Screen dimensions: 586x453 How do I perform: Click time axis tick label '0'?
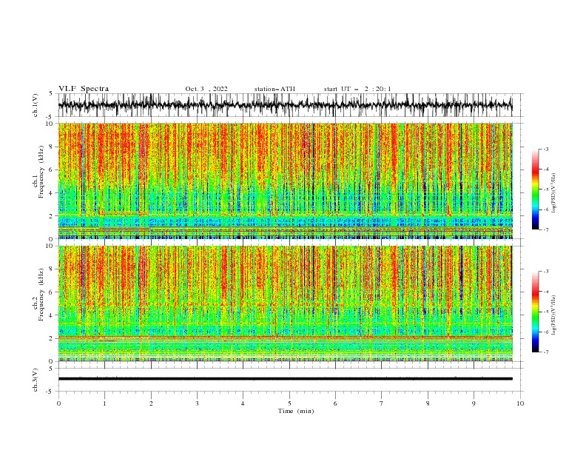58,403
